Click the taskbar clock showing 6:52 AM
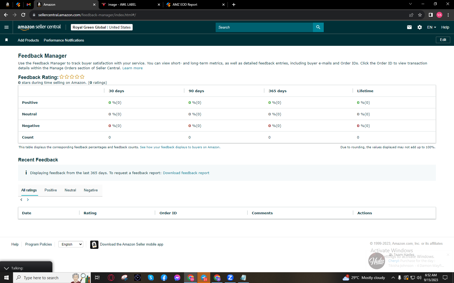 click(x=431, y=278)
